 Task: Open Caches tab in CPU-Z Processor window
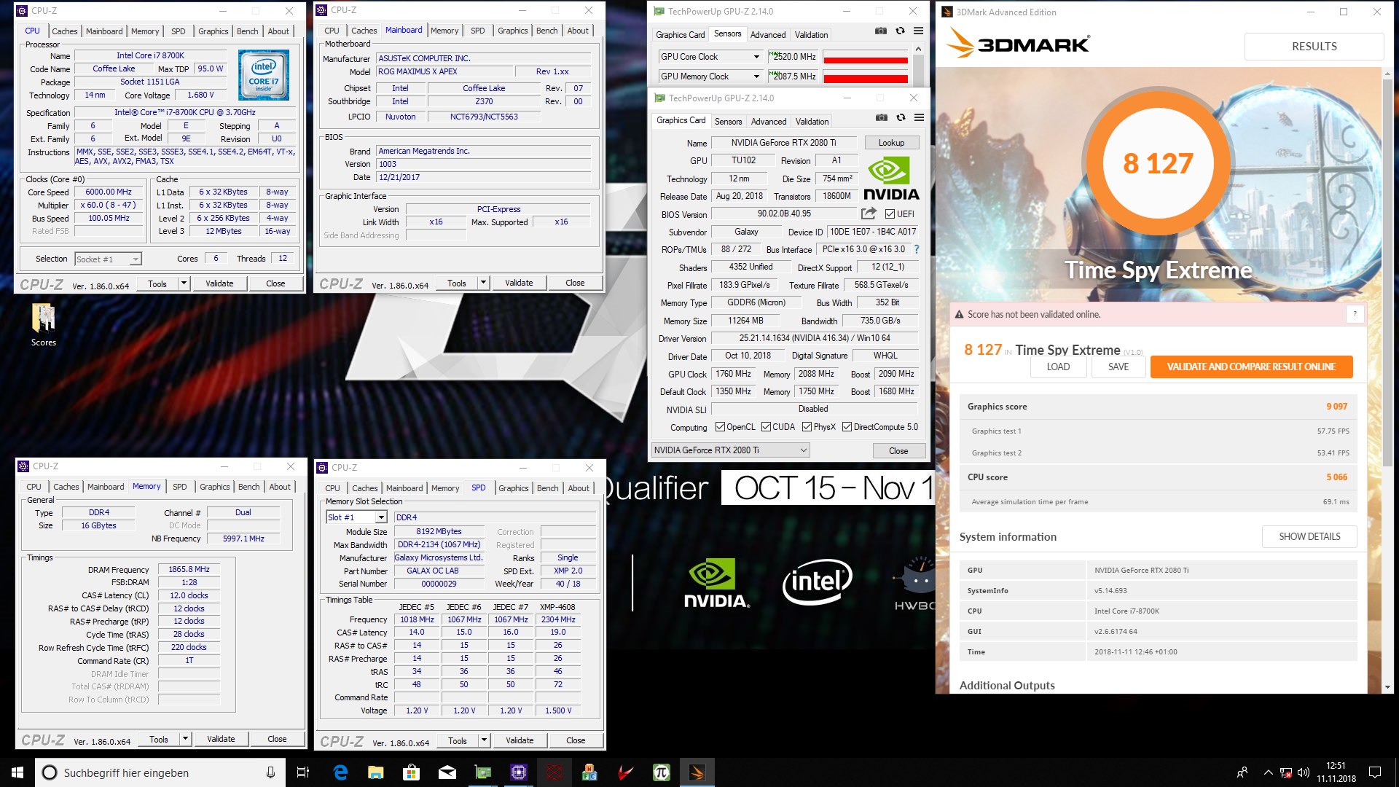click(x=65, y=31)
